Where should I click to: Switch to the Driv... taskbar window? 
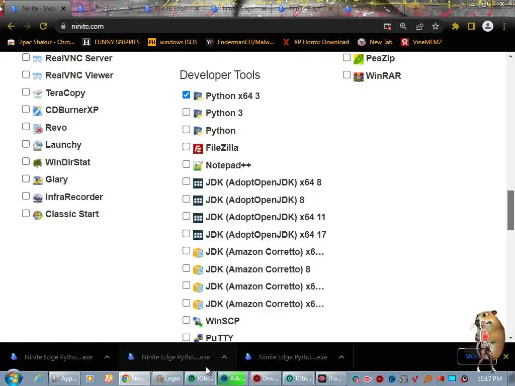click(266, 378)
